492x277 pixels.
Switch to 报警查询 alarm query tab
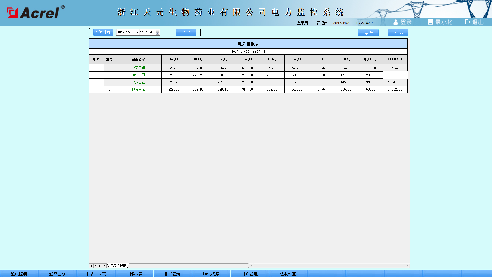173,274
